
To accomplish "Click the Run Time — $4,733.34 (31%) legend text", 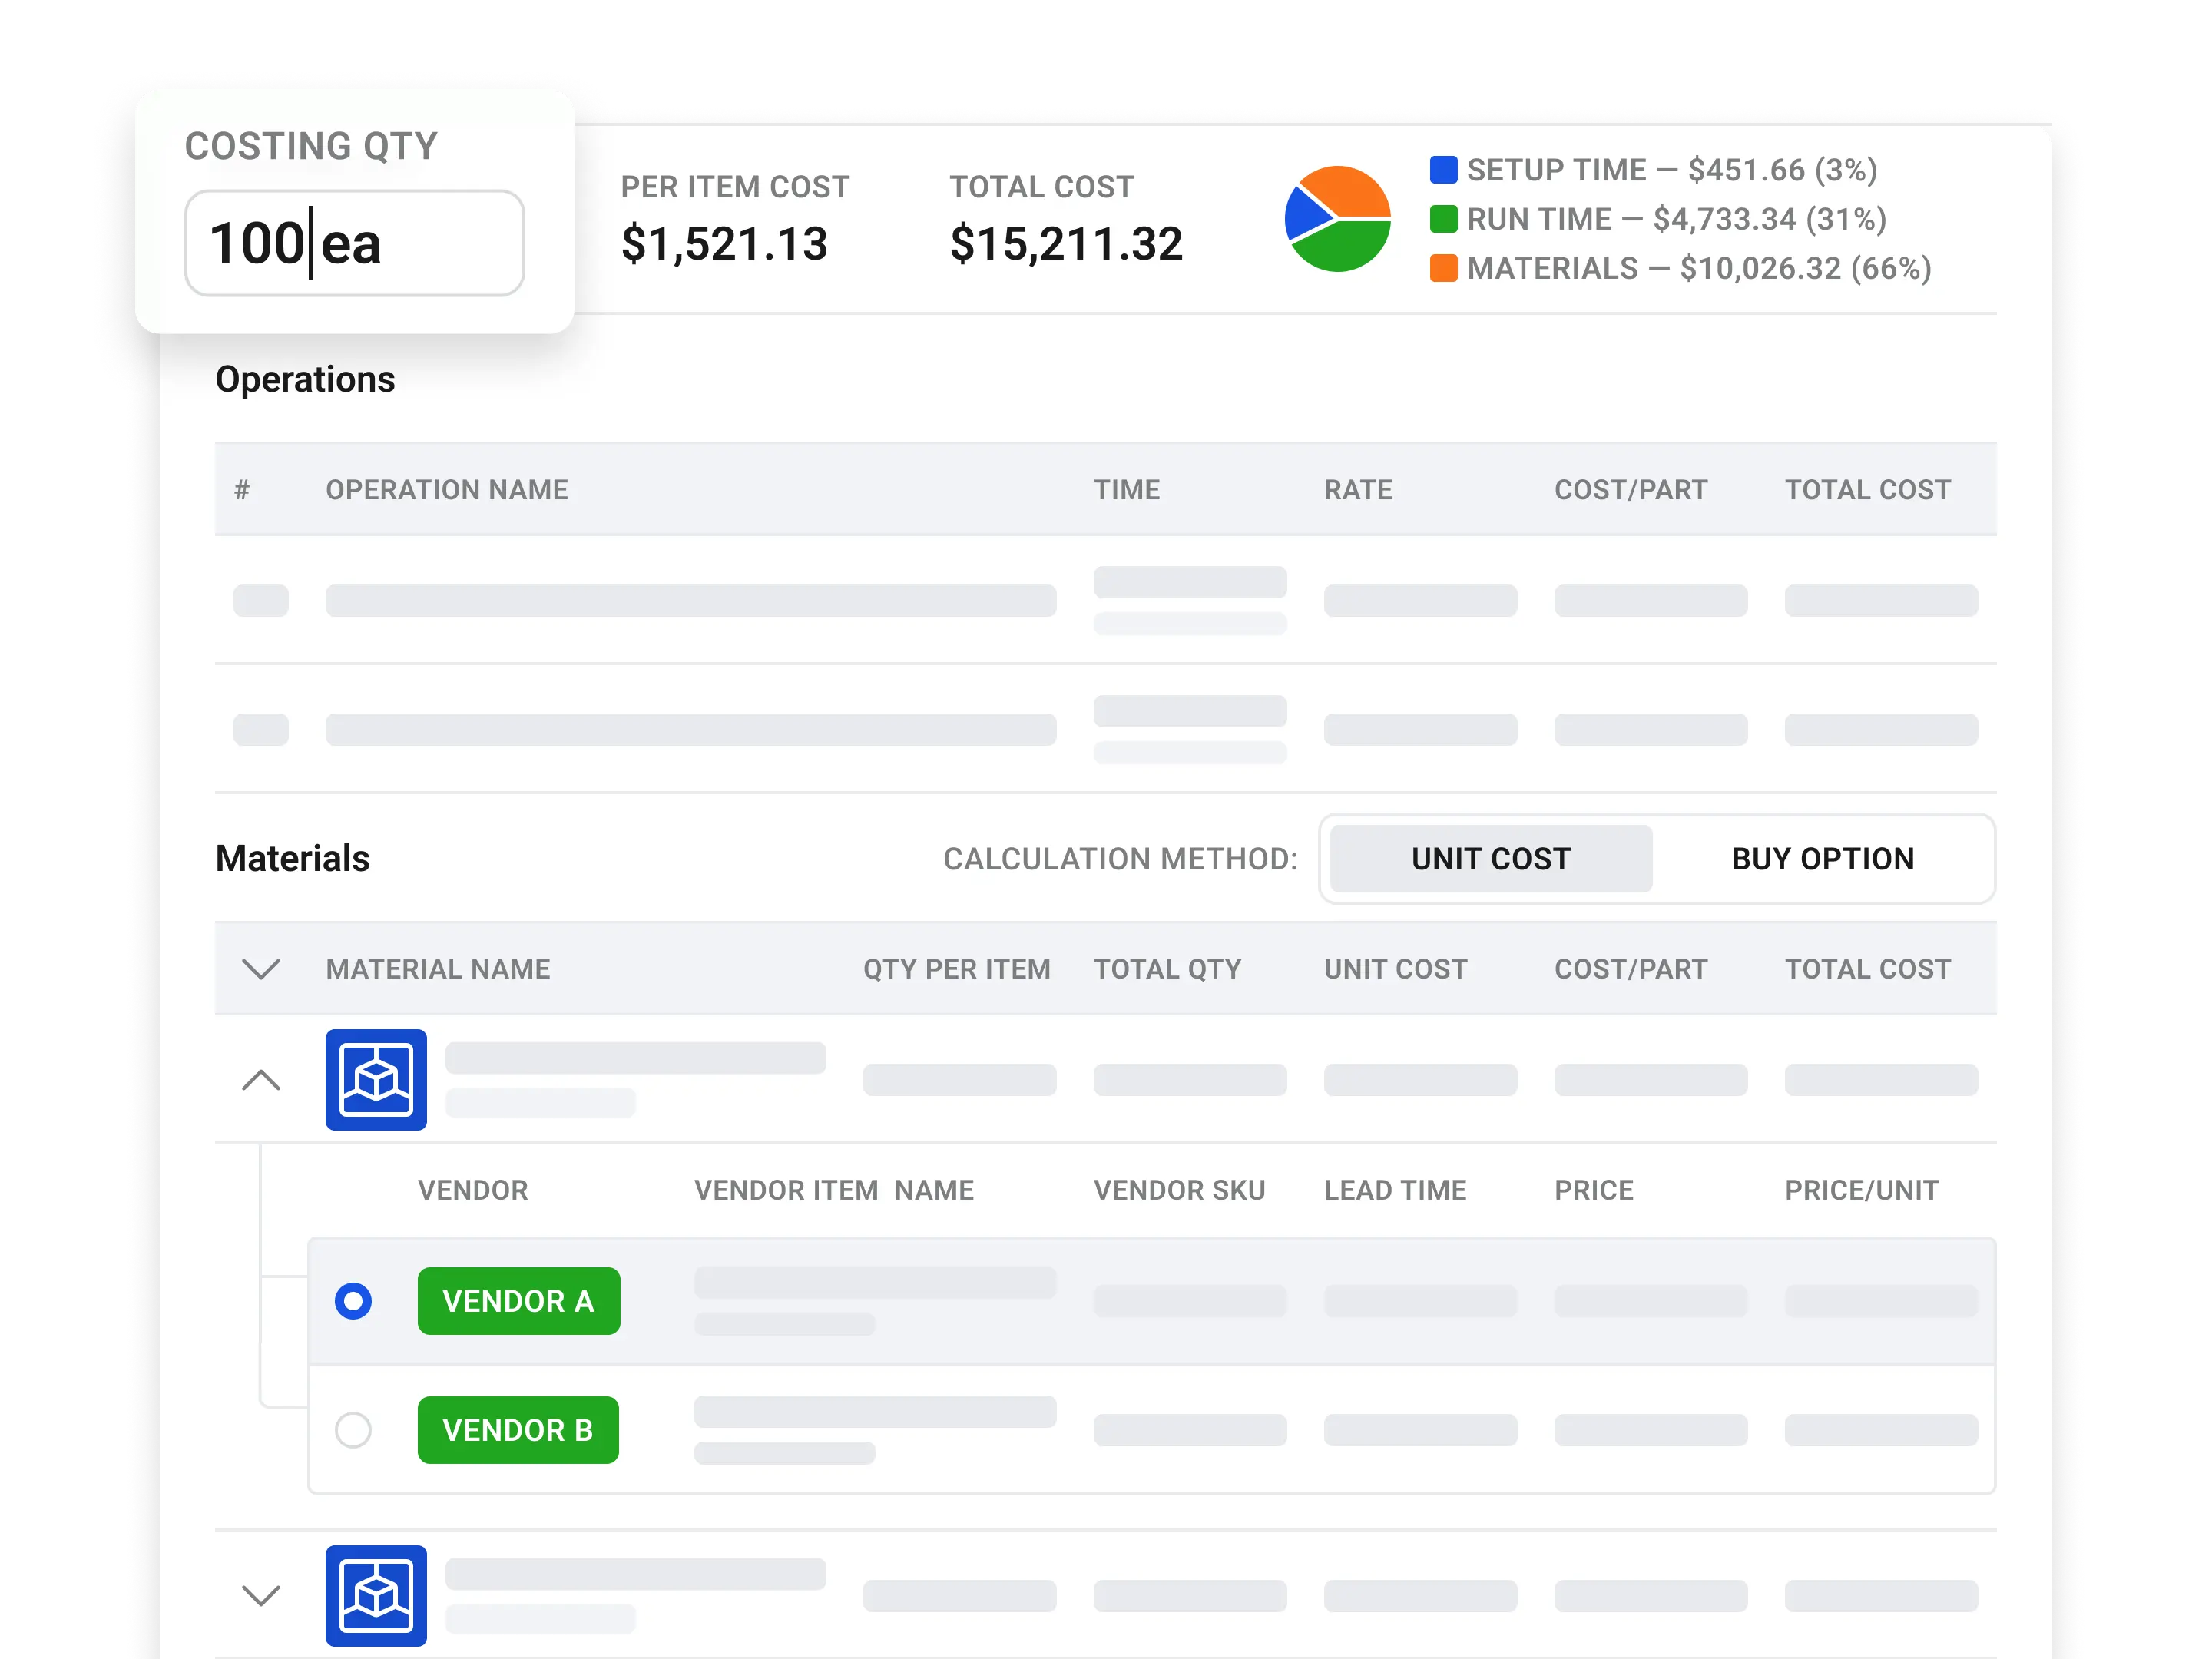I will click(1677, 218).
